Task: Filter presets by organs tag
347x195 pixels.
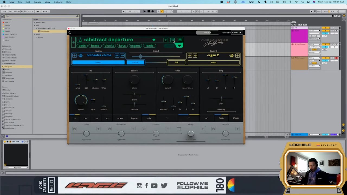Action: click(x=135, y=46)
